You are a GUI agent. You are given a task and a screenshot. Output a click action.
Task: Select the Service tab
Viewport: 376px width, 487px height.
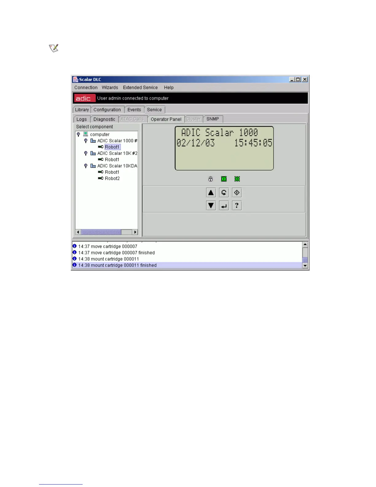pyautogui.click(x=155, y=110)
